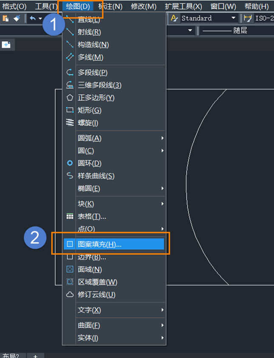
Task: Click the polyline icon
Action: click(x=70, y=73)
